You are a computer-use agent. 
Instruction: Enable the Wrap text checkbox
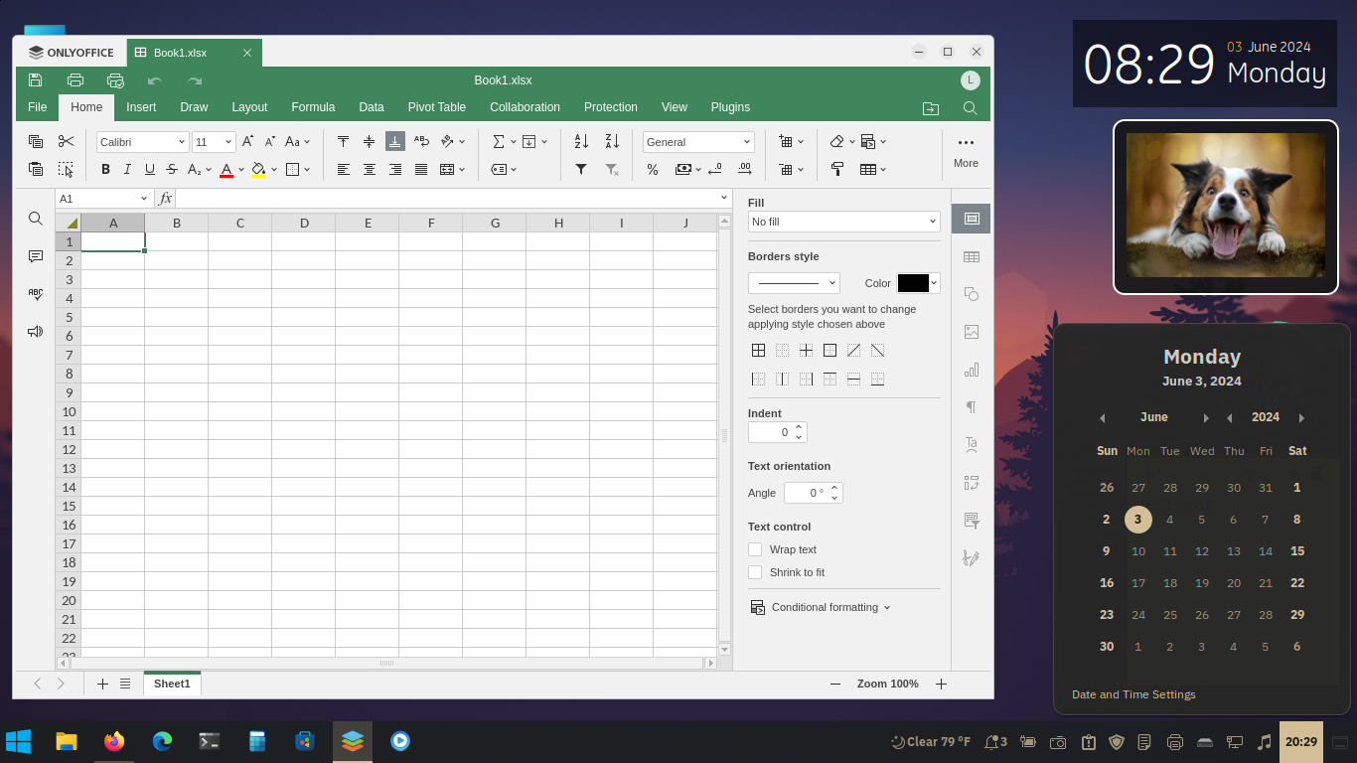click(755, 549)
